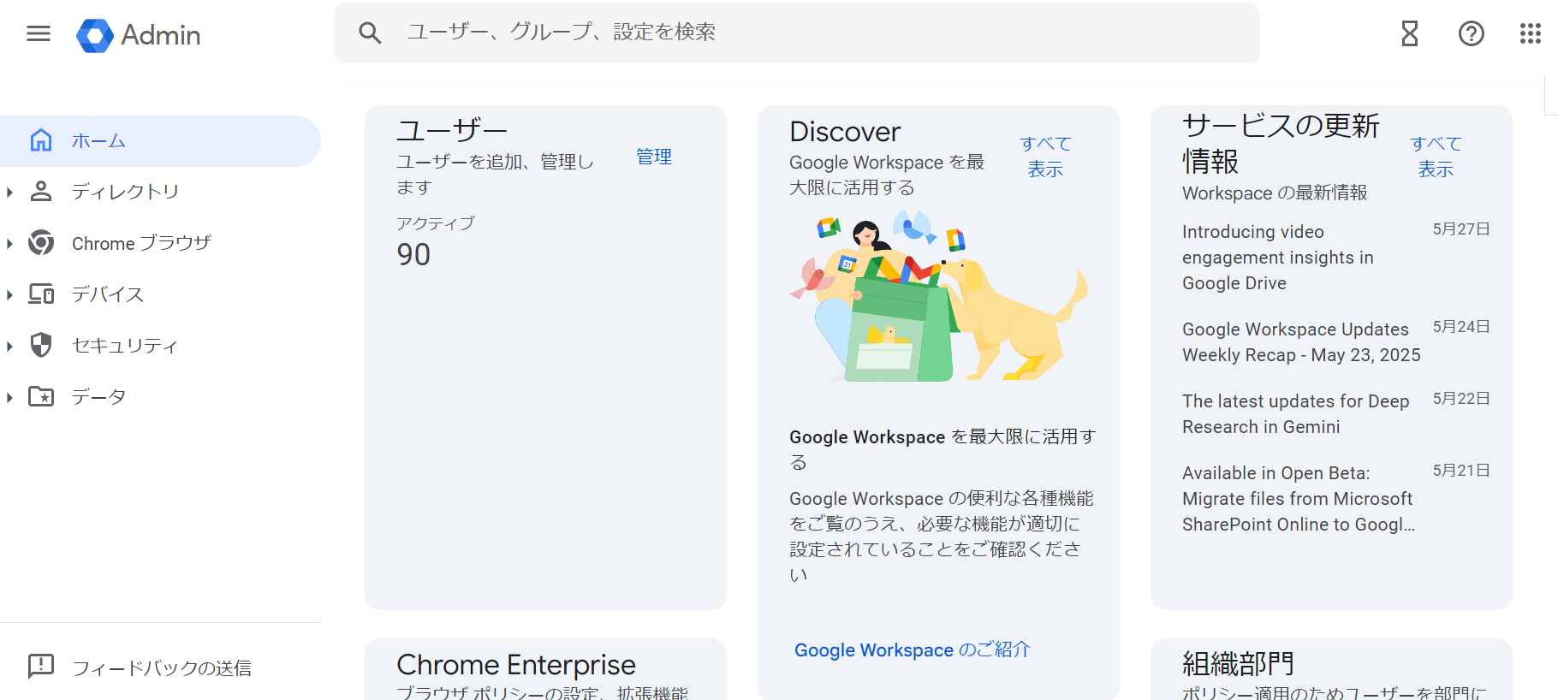This screenshot has width=1558, height=700.
Task: Click フィードバックの送信 link
Action: (x=161, y=667)
